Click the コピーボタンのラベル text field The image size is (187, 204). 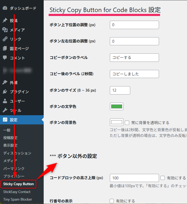134,57
